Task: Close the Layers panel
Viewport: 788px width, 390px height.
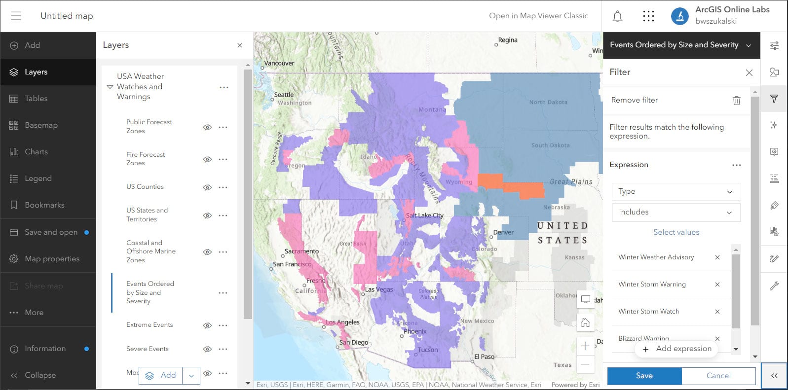Action: 240,45
